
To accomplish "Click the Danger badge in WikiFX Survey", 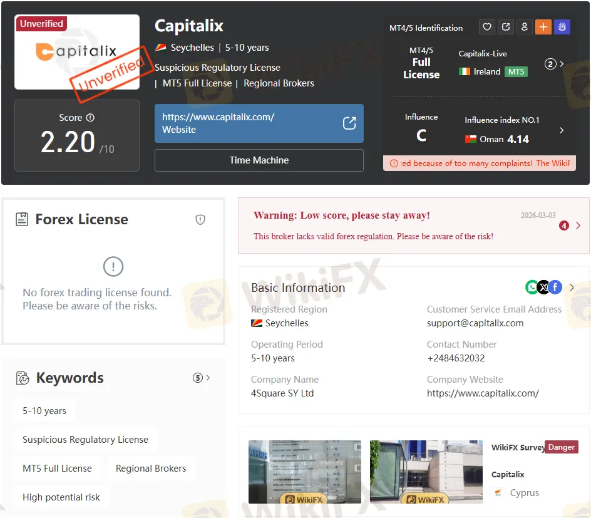I will (x=561, y=447).
